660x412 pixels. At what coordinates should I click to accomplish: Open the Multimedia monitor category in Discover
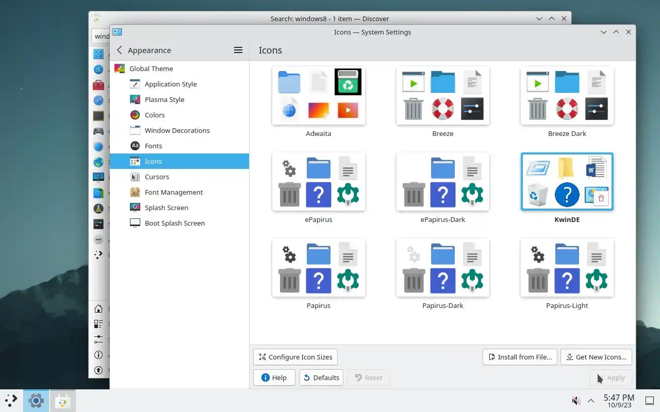click(x=98, y=177)
